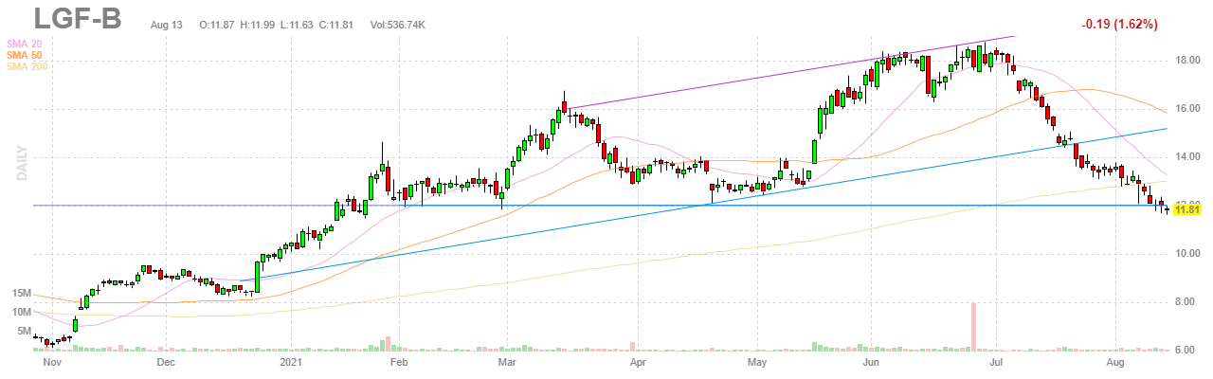
Task: Click the SMA 200 legend label
Action: click(x=27, y=66)
